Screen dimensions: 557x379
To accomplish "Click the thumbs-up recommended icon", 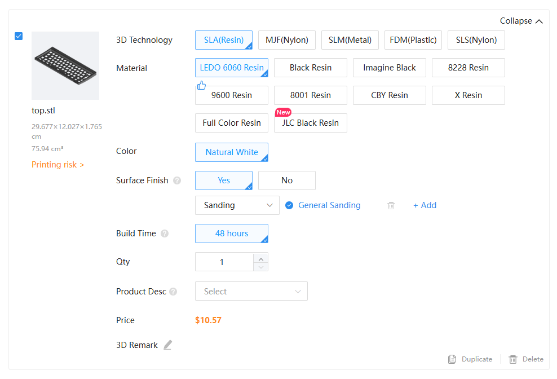I will tap(201, 85).
